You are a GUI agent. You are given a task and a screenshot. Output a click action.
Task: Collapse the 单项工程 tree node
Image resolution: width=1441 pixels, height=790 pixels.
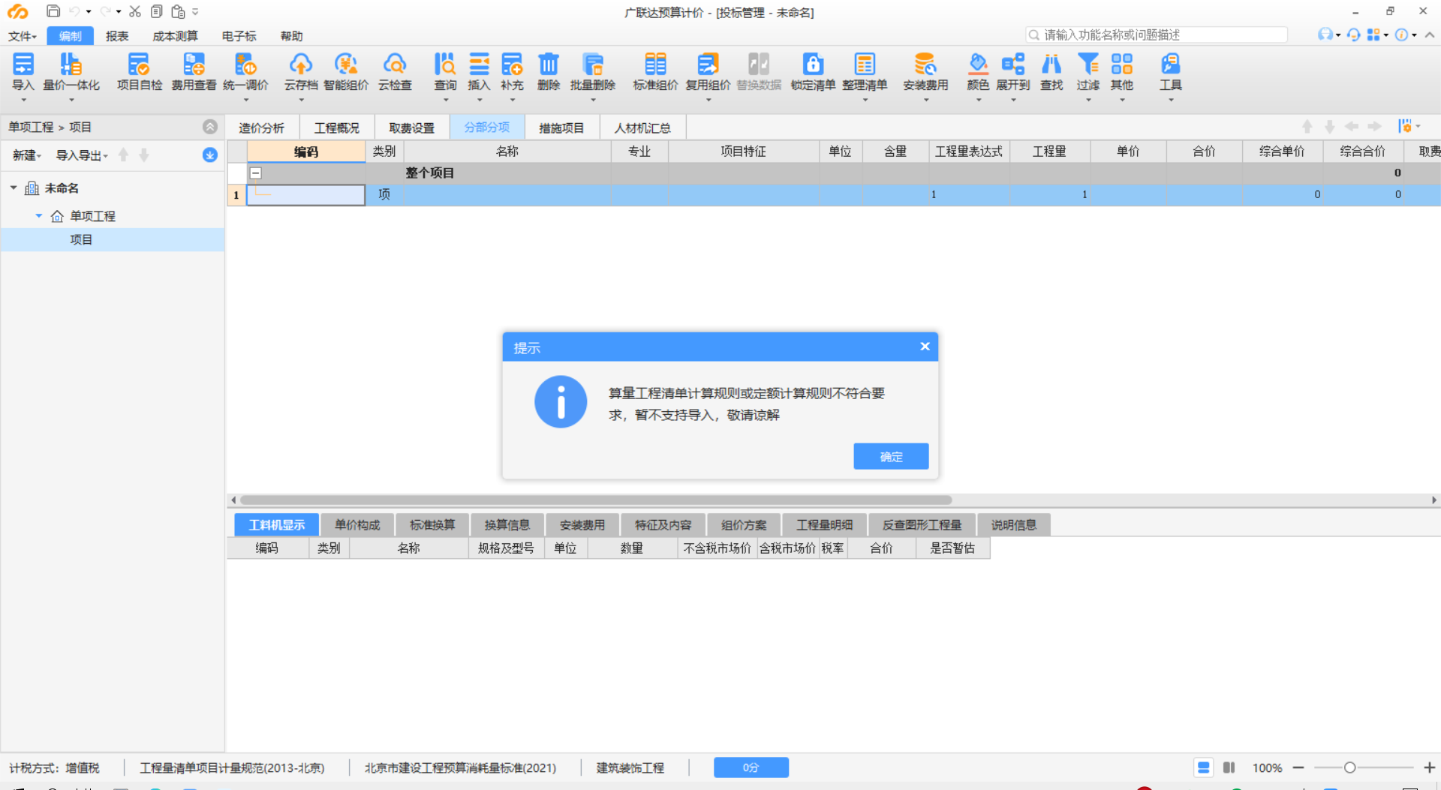39,216
